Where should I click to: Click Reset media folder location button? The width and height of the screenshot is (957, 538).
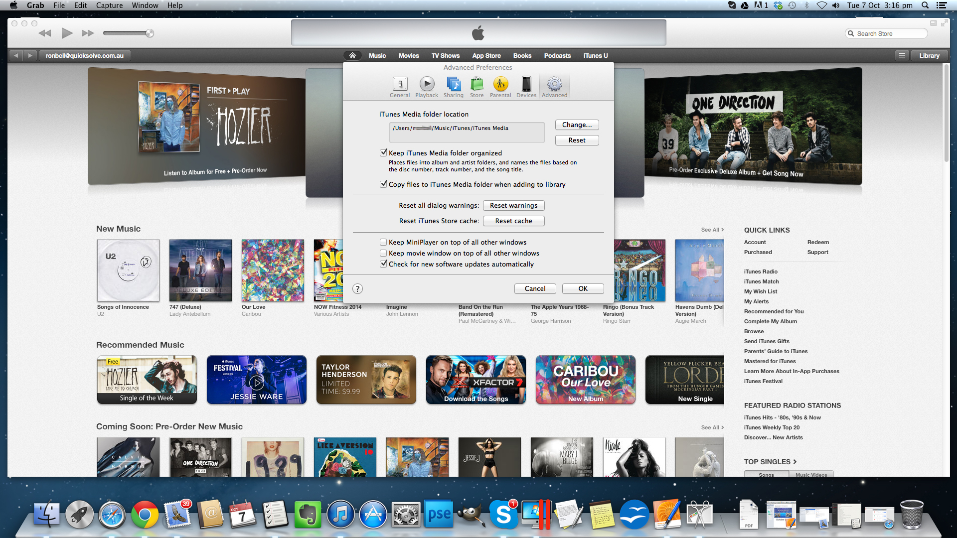point(577,140)
